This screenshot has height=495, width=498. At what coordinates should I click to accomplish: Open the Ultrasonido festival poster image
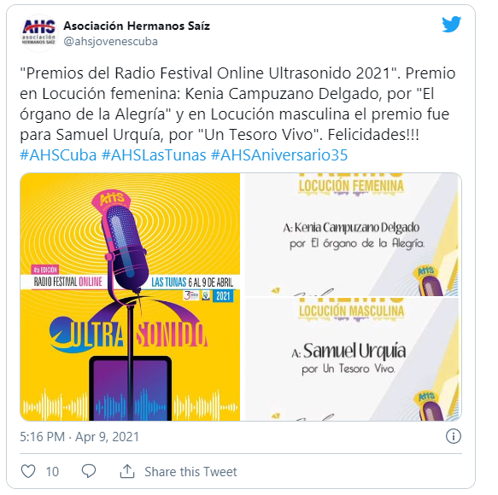(x=130, y=297)
